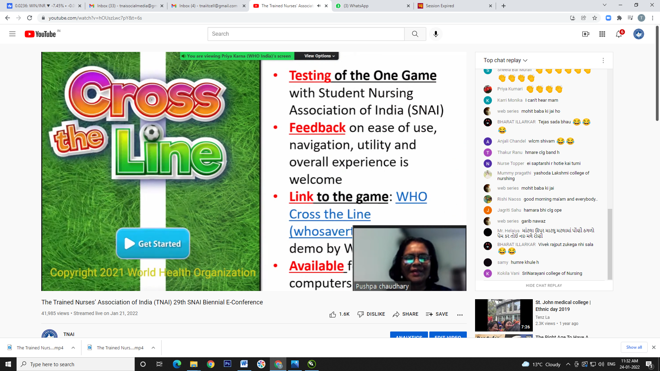Open St. John medical college video title
This screenshot has width=660, height=371.
[x=563, y=306]
